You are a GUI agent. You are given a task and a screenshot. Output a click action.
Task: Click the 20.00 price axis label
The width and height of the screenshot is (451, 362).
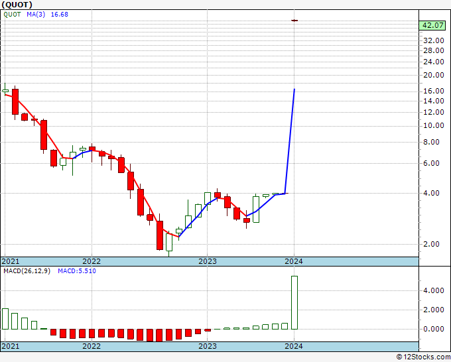[434, 75]
